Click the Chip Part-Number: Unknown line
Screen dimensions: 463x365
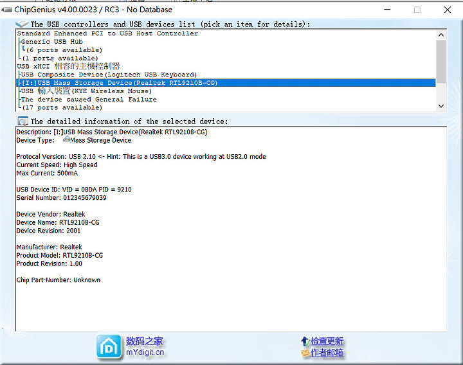(x=59, y=280)
